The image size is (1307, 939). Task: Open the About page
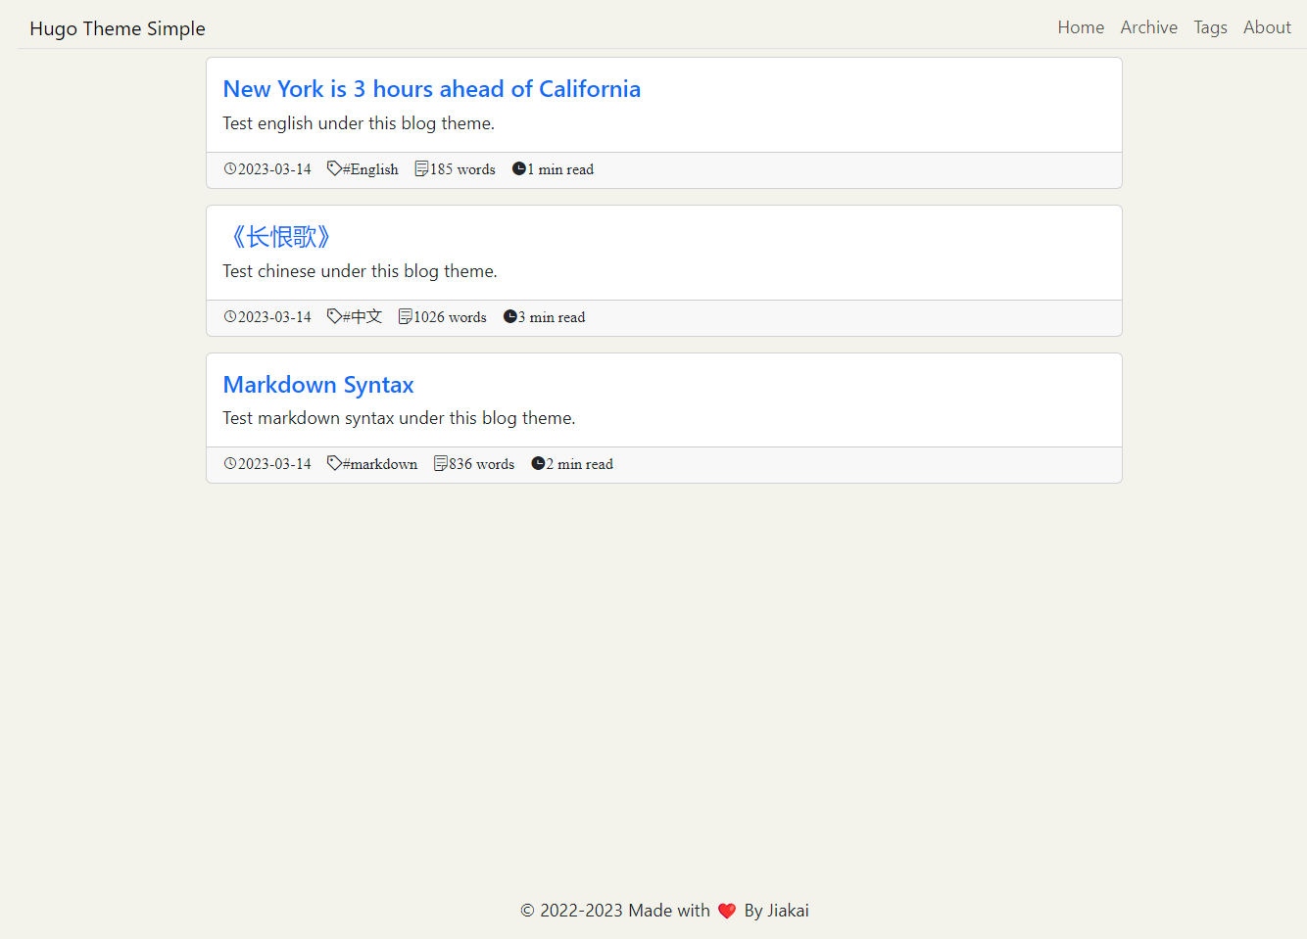pos(1267,27)
